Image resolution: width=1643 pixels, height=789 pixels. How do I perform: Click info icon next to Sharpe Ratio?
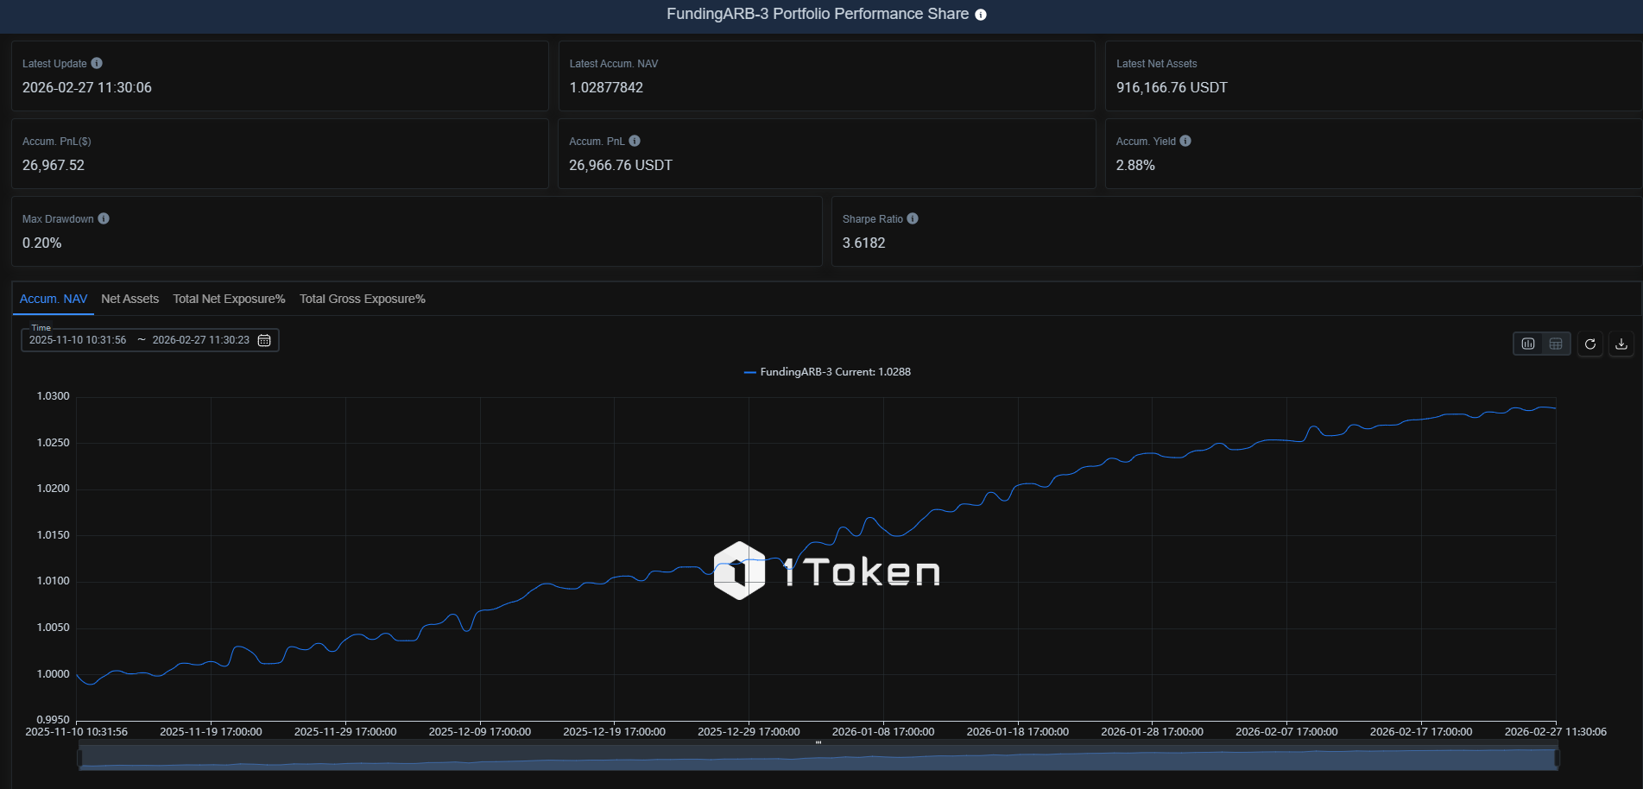pyautogui.click(x=913, y=218)
